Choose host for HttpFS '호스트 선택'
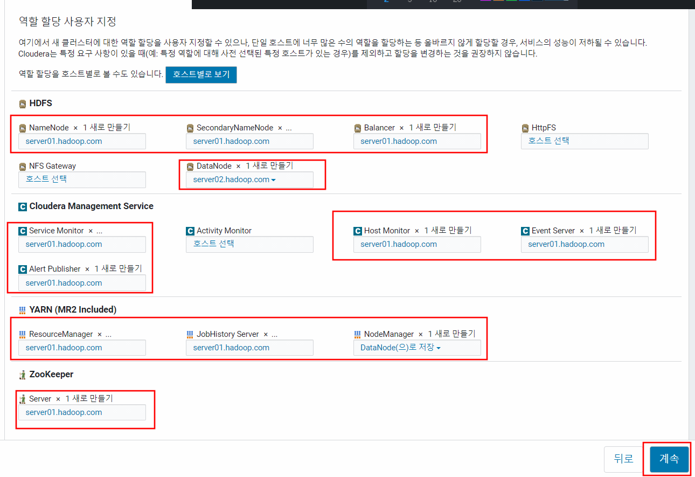This screenshot has height=477, width=695. point(585,141)
